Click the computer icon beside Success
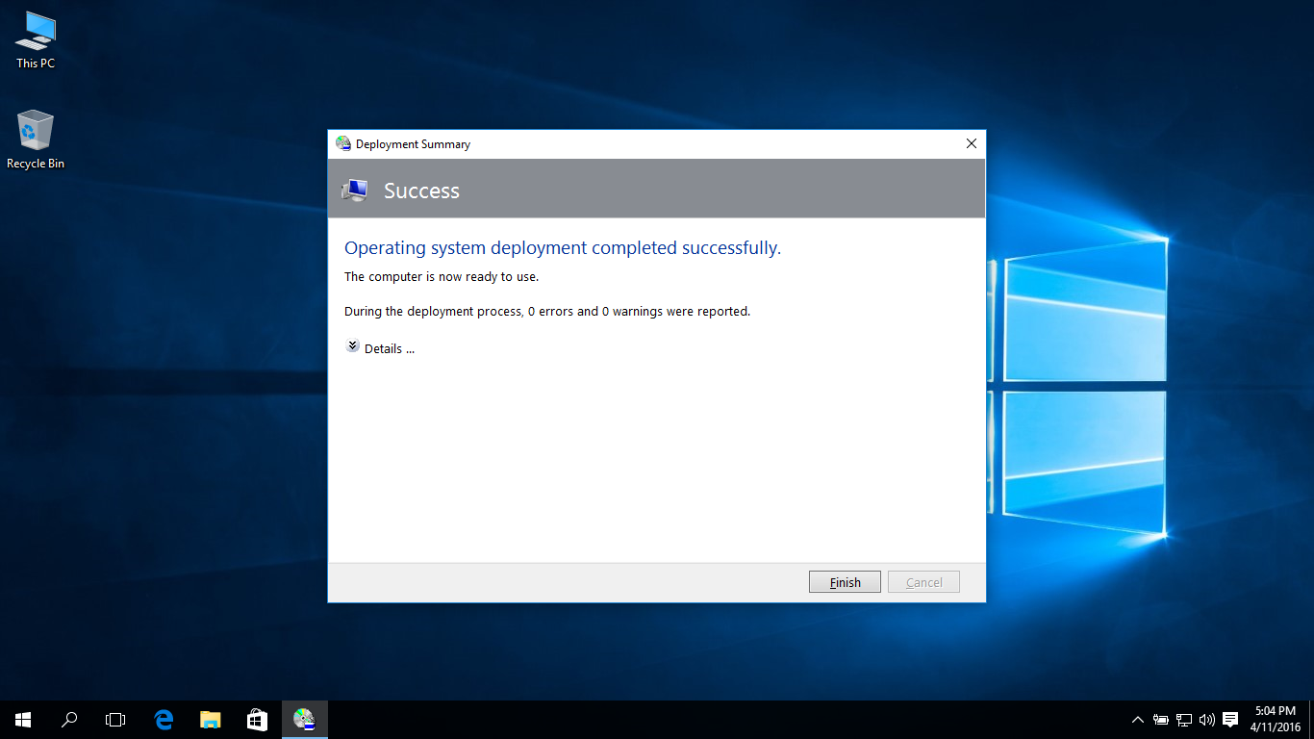This screenshot has height=739, width=1314. (x=355, y=191)
